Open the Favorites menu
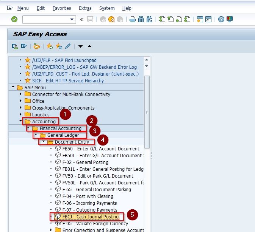This screenshot has height=232, width=255. pos(62,8)
